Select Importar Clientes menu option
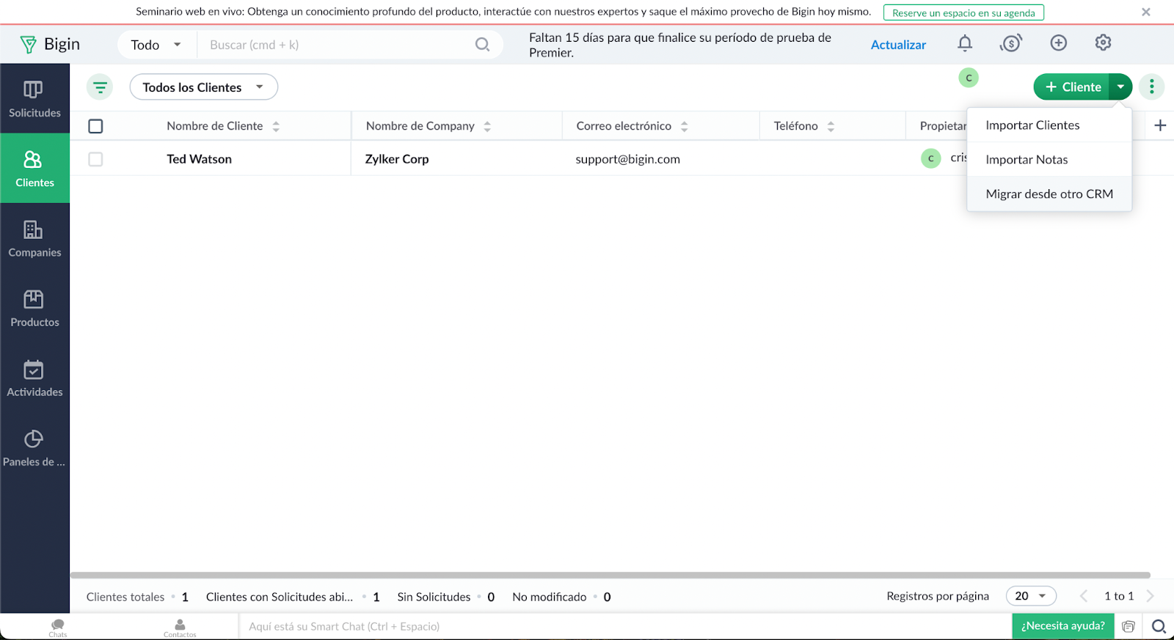Screen dimensions: 1174x640 (x=1049, y=125)
